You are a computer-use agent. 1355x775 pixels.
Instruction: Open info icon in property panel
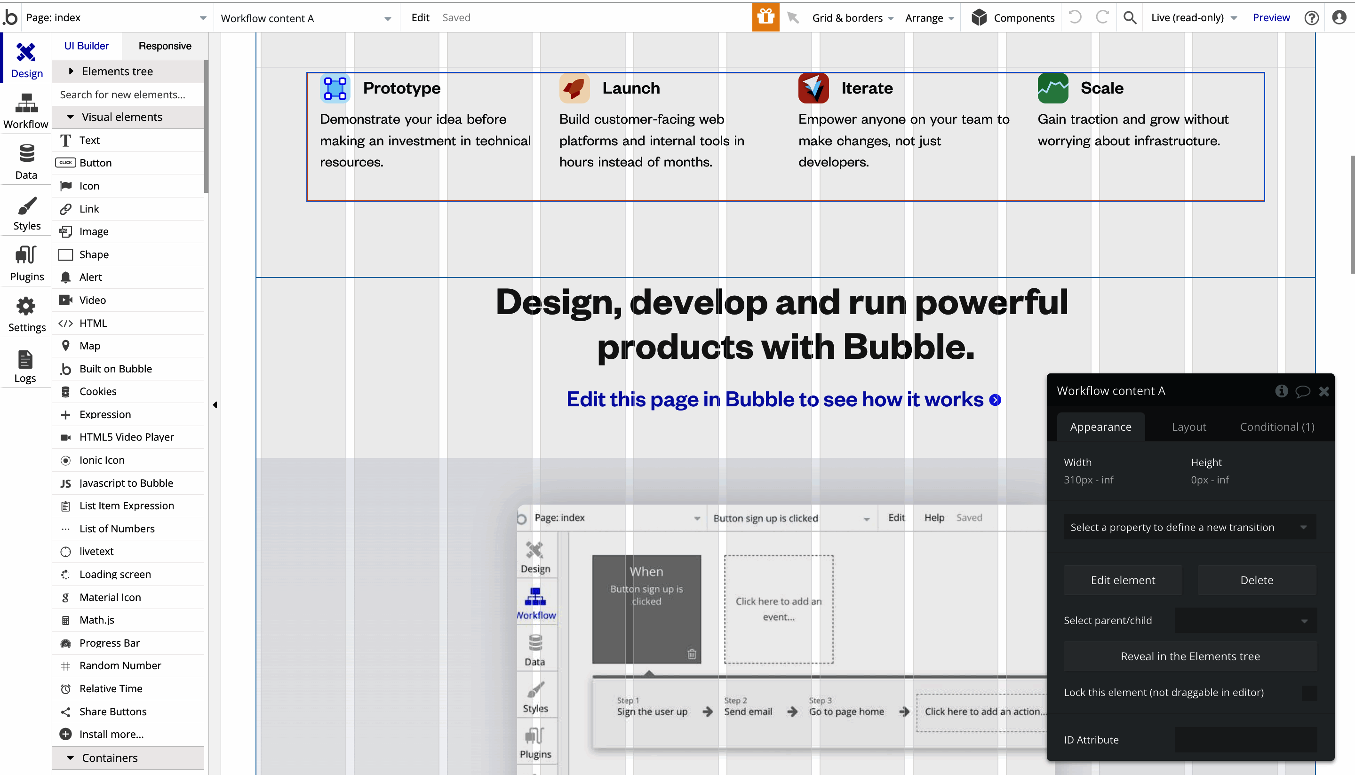(x=1282, y=391)
